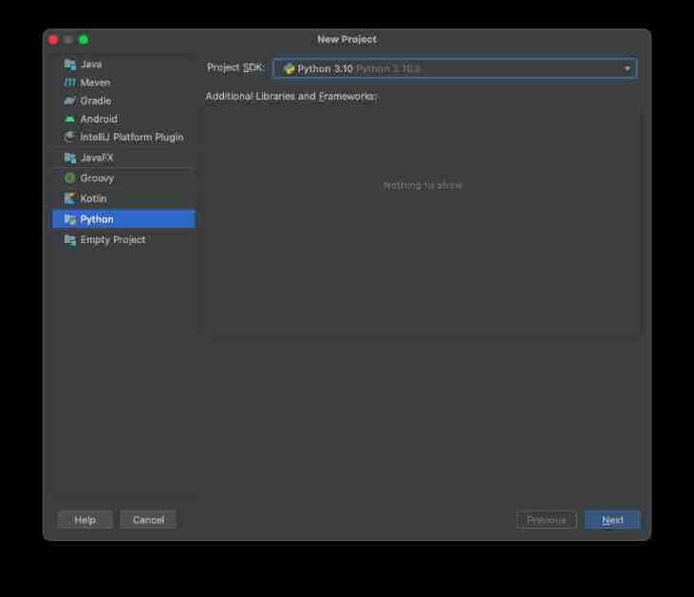Click the Help button
694x597 pixels.
[x=85, y=519]
